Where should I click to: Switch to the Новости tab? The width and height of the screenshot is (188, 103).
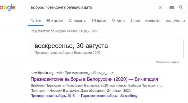click(55, 21)
